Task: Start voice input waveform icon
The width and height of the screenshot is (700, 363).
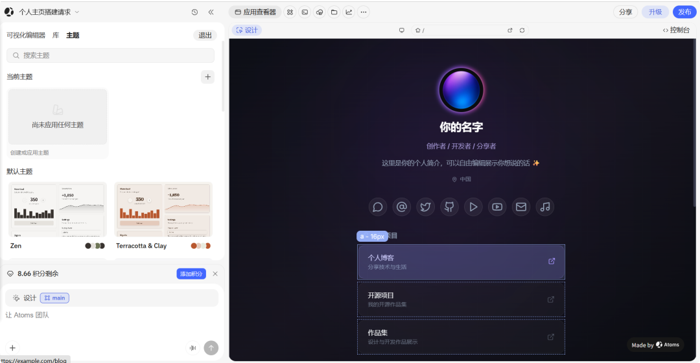Action: point(193,348)
